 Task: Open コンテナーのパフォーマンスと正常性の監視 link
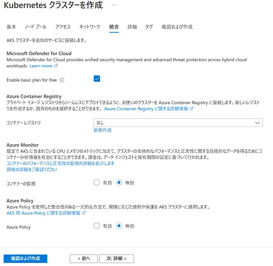[60, 163]
